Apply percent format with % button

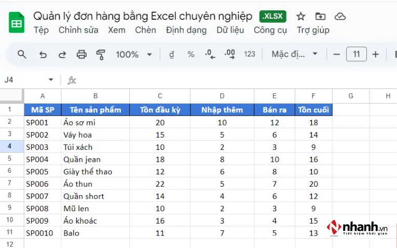coord(191,54)
